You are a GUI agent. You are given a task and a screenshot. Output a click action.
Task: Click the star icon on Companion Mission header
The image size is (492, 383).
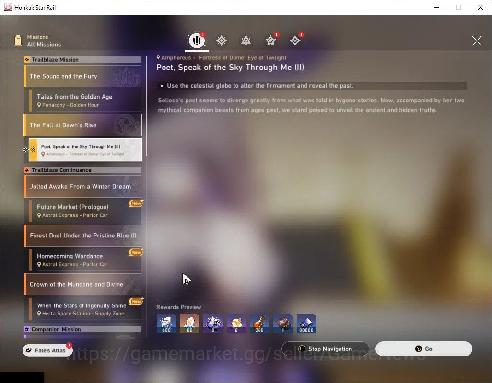coord(27,329)
